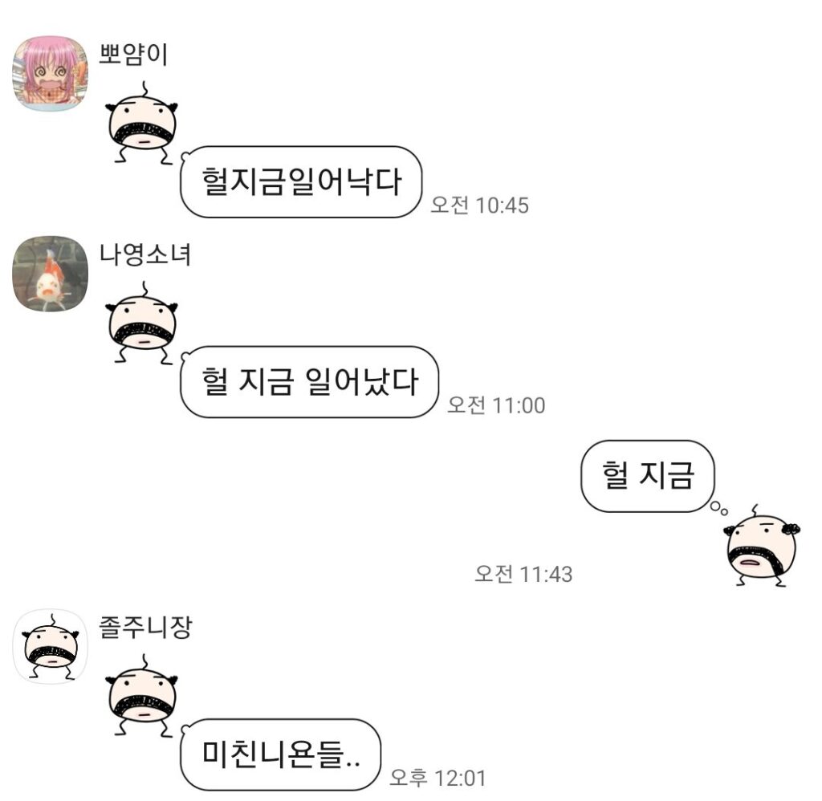Select my sent bubble 헐 지금
This screenshot has width=822, height=801.
pos(648,475)
